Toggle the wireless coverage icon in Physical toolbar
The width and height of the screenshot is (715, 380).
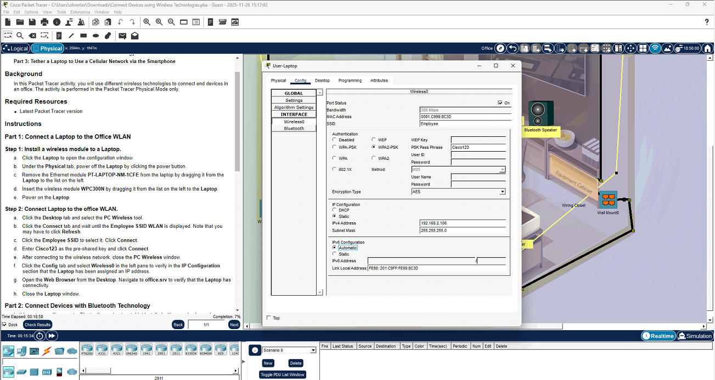(655, 48)
